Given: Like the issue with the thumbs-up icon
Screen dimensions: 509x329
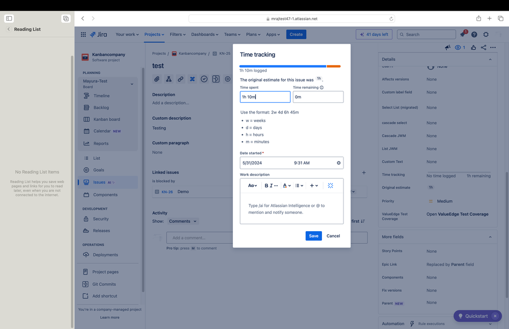Looking at the screenshot, I should tap(473, 47).
